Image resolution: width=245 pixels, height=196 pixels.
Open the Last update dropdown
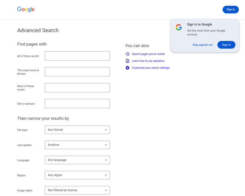(77, 145)
